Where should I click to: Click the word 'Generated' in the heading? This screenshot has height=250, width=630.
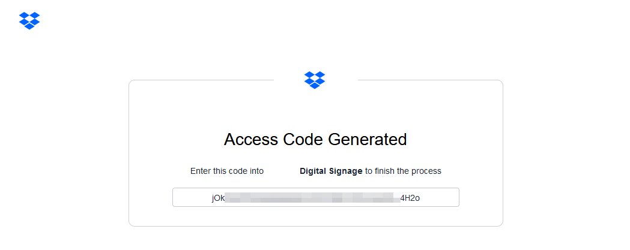(x=368, y=140)
